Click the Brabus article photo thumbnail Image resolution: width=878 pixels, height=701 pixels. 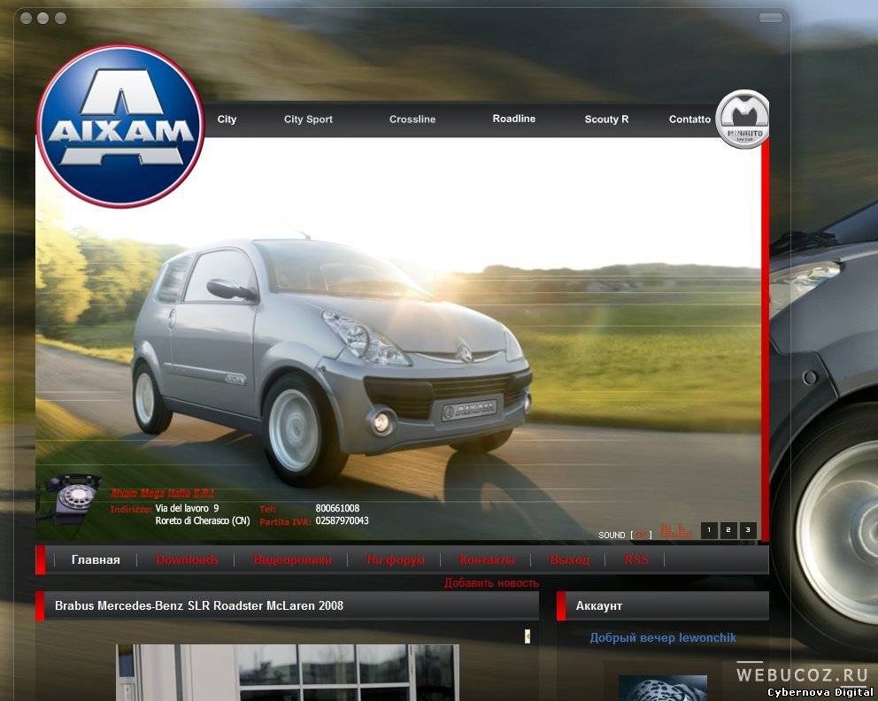pos(288,672)
